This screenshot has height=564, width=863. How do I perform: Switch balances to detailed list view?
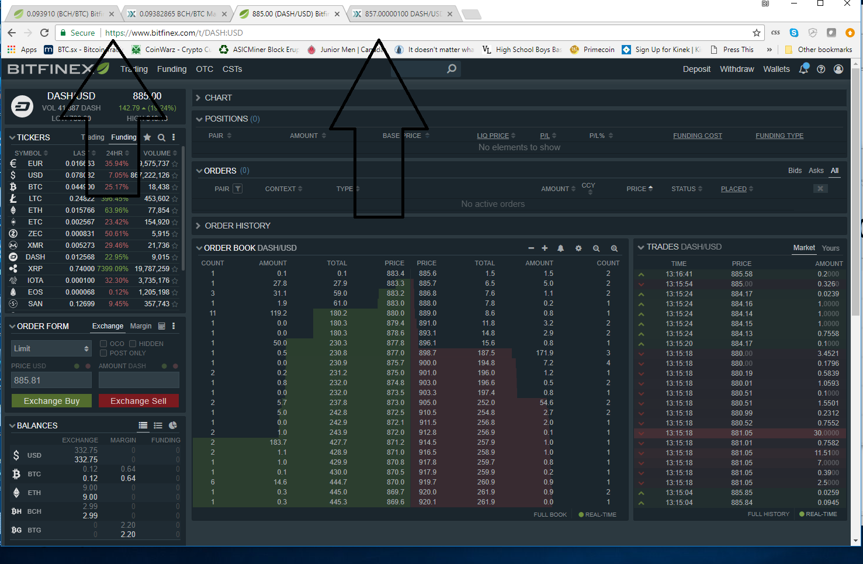[x=143, y=425]
